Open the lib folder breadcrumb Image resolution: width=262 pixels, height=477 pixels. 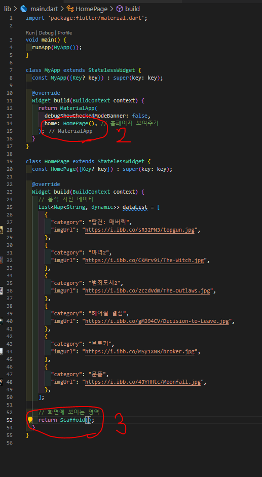[x=8, y=9]
